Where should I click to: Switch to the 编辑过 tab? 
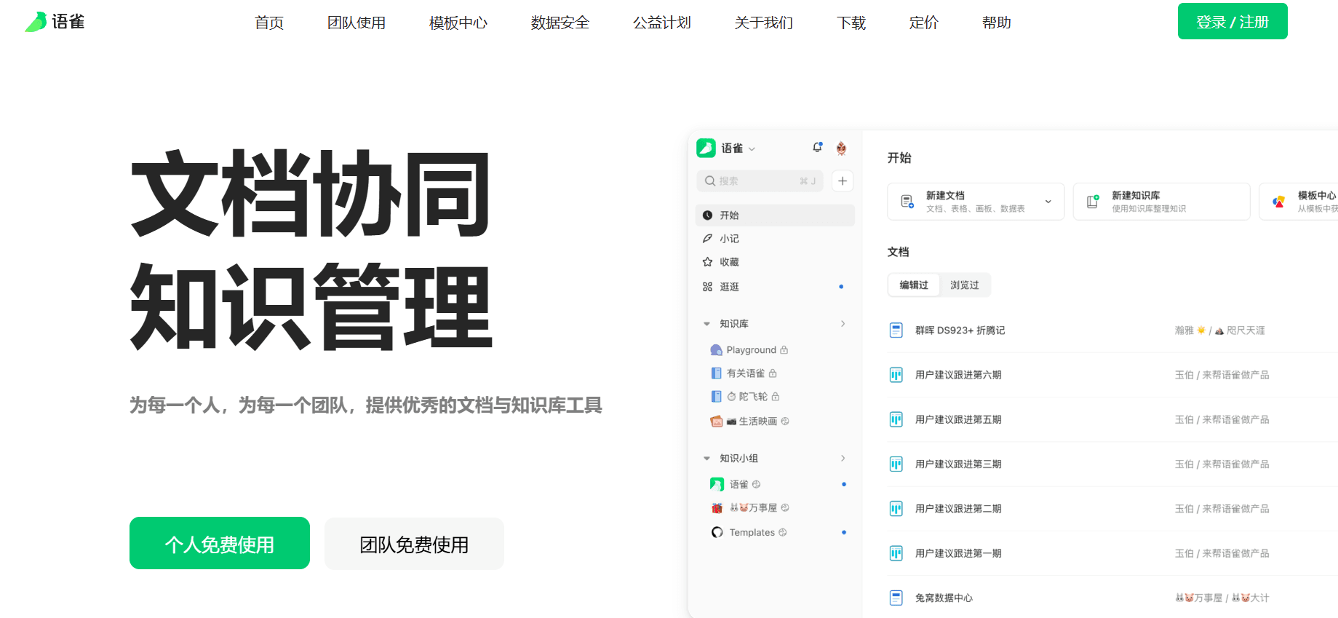[914, 285]
